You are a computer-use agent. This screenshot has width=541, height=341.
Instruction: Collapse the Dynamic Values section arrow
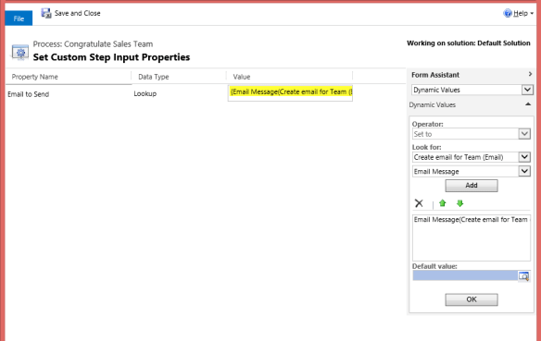pos(528,104)
